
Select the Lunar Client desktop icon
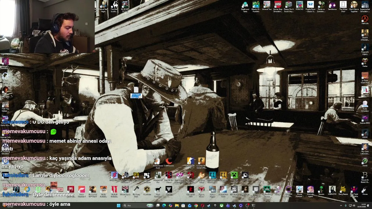245,176
